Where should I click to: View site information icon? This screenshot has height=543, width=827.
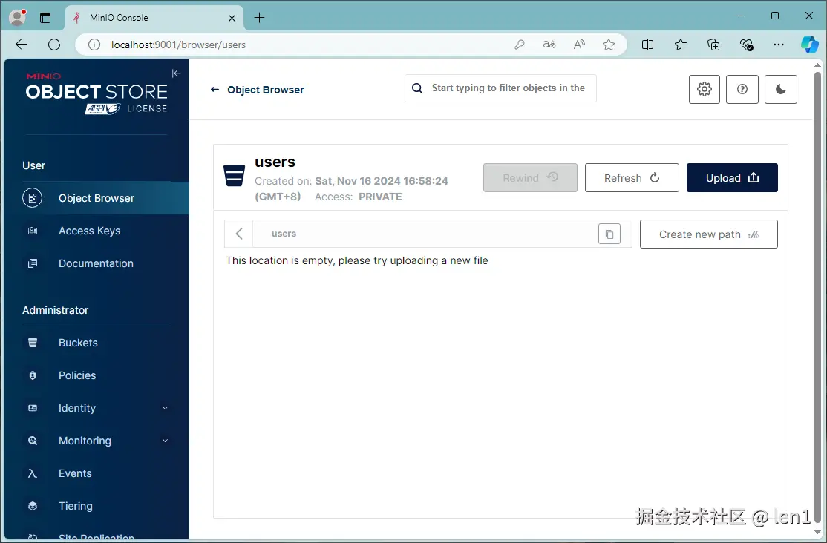click(x=94, y=45)
